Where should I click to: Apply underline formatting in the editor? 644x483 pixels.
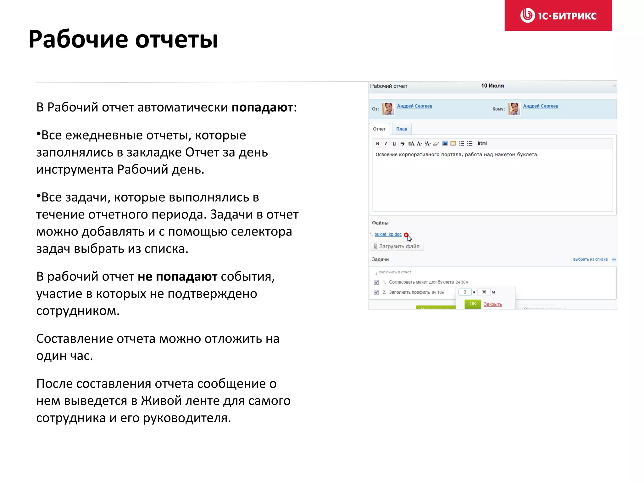click(x=394, y=143)
